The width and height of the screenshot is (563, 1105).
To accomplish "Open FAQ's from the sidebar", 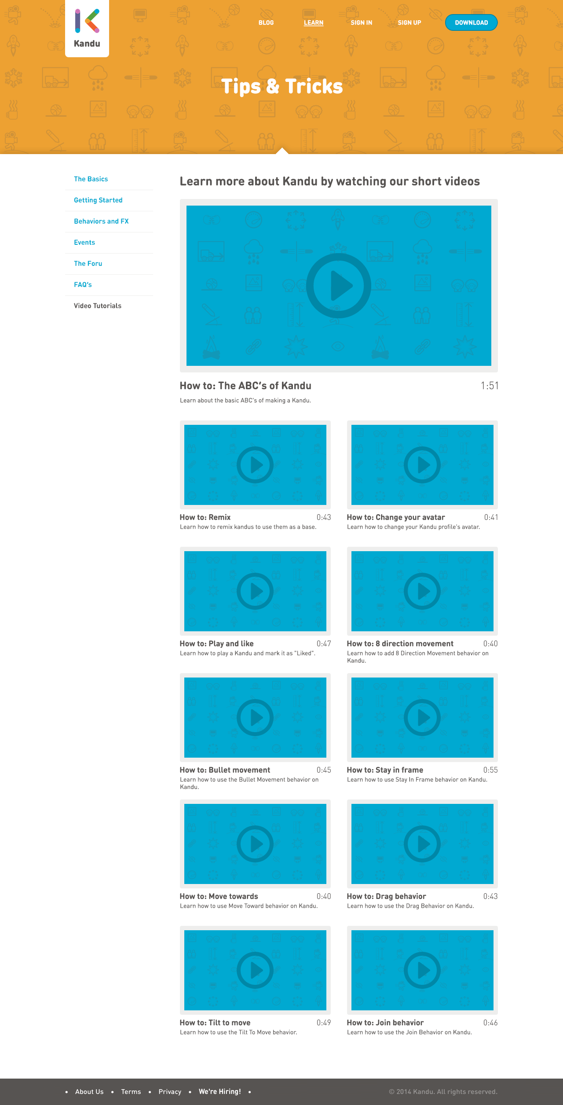I will click(83, 285).
